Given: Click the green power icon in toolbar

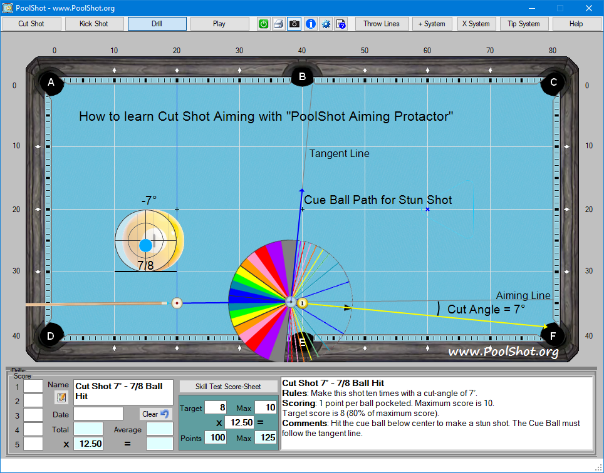Looking at the screenshot, I should pos(264,24).
